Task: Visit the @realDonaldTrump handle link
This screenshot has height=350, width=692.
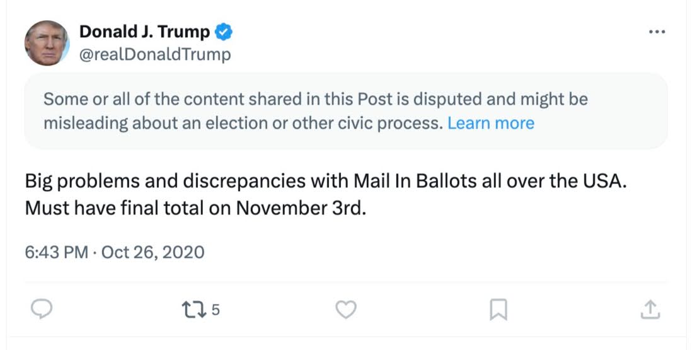Action: point(155,54)
